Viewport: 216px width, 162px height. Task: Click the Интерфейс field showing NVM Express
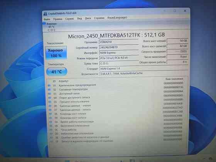click(119, 52)
